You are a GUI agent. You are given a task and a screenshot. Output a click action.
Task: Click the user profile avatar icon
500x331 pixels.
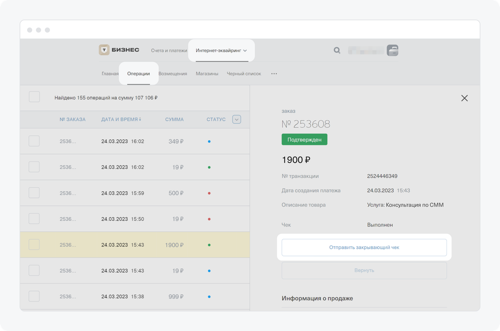pos(392,51)
